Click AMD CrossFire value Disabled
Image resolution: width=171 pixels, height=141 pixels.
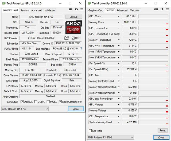coord(50,96)
